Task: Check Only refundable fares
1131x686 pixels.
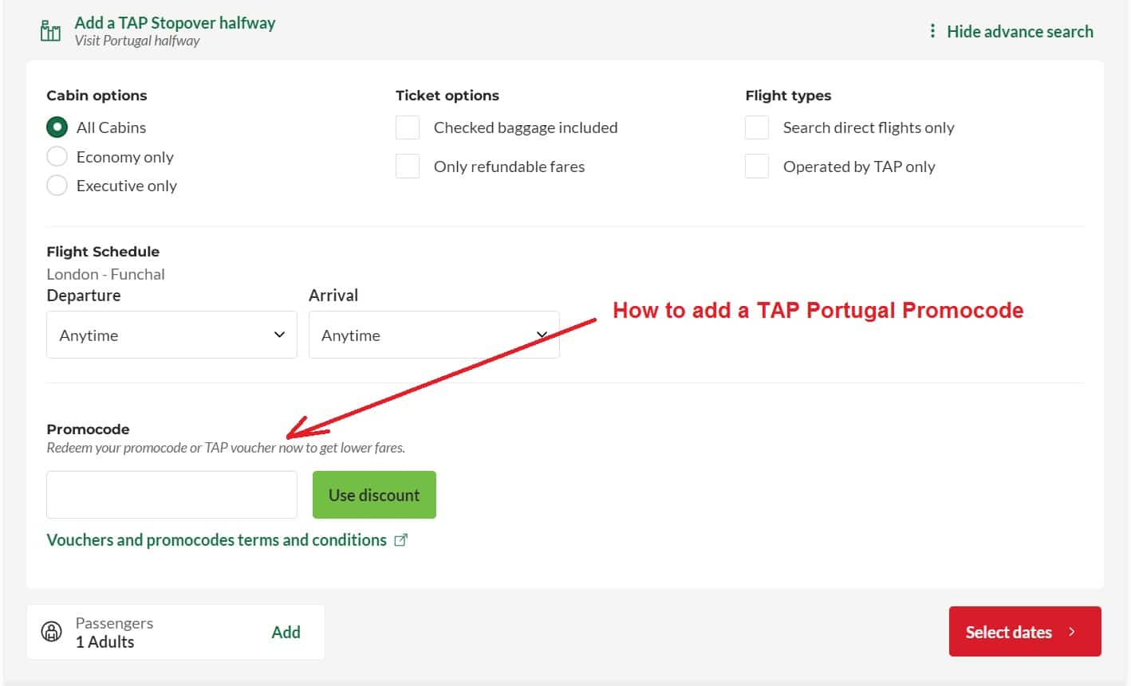Action: (x=408, y=166)
